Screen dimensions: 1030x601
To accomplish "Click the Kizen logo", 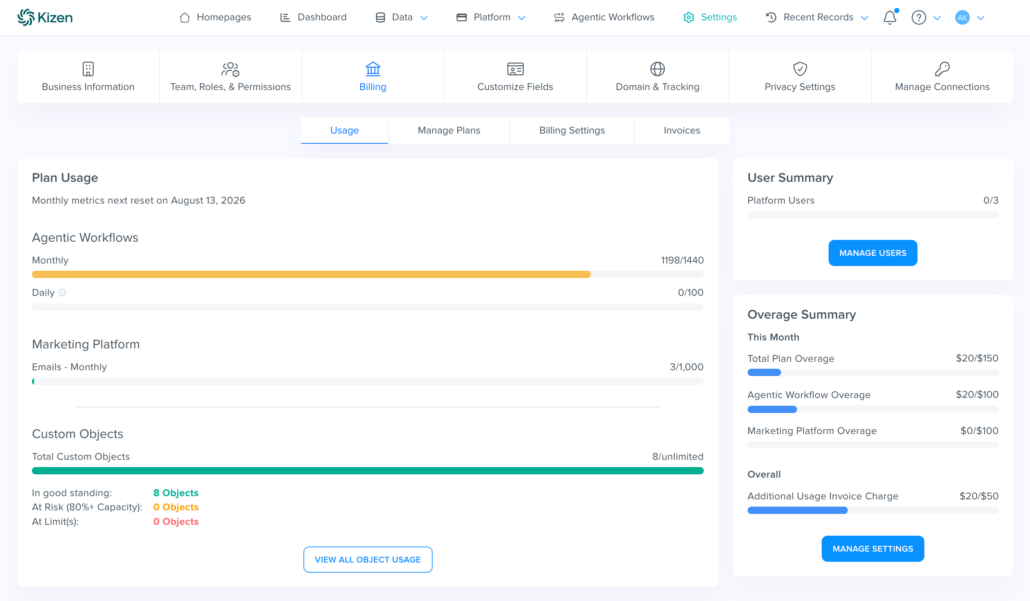I will [45, 17].
